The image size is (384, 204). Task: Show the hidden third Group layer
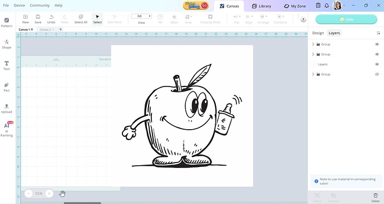point(377,74)
